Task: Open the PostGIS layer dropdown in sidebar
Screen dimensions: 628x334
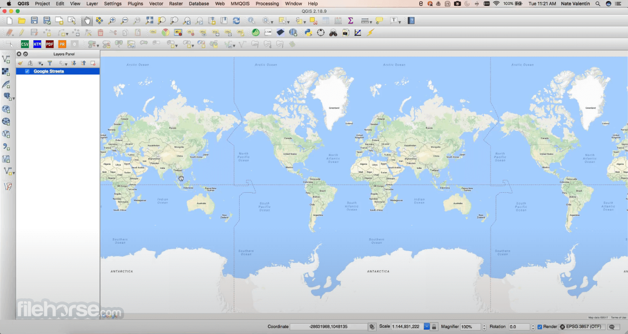Action: point(13,99)
